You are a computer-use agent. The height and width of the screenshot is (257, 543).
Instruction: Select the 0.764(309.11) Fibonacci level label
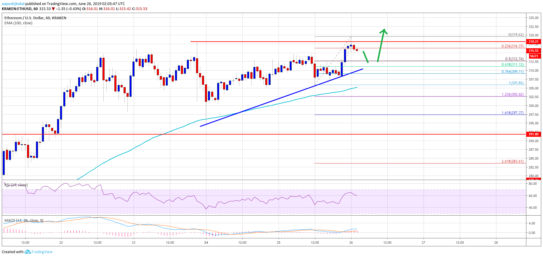[512, 72]
